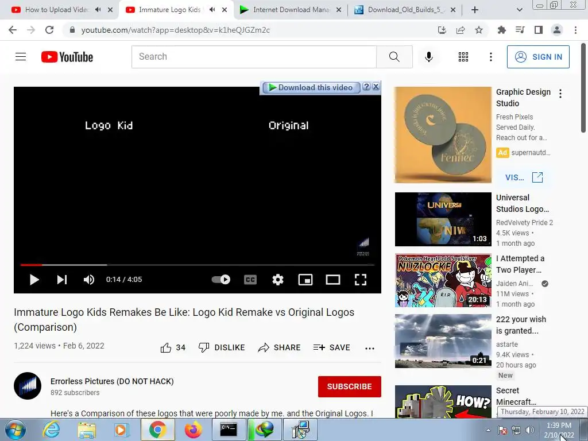Open Firefox from taskbar

point(194,430)
